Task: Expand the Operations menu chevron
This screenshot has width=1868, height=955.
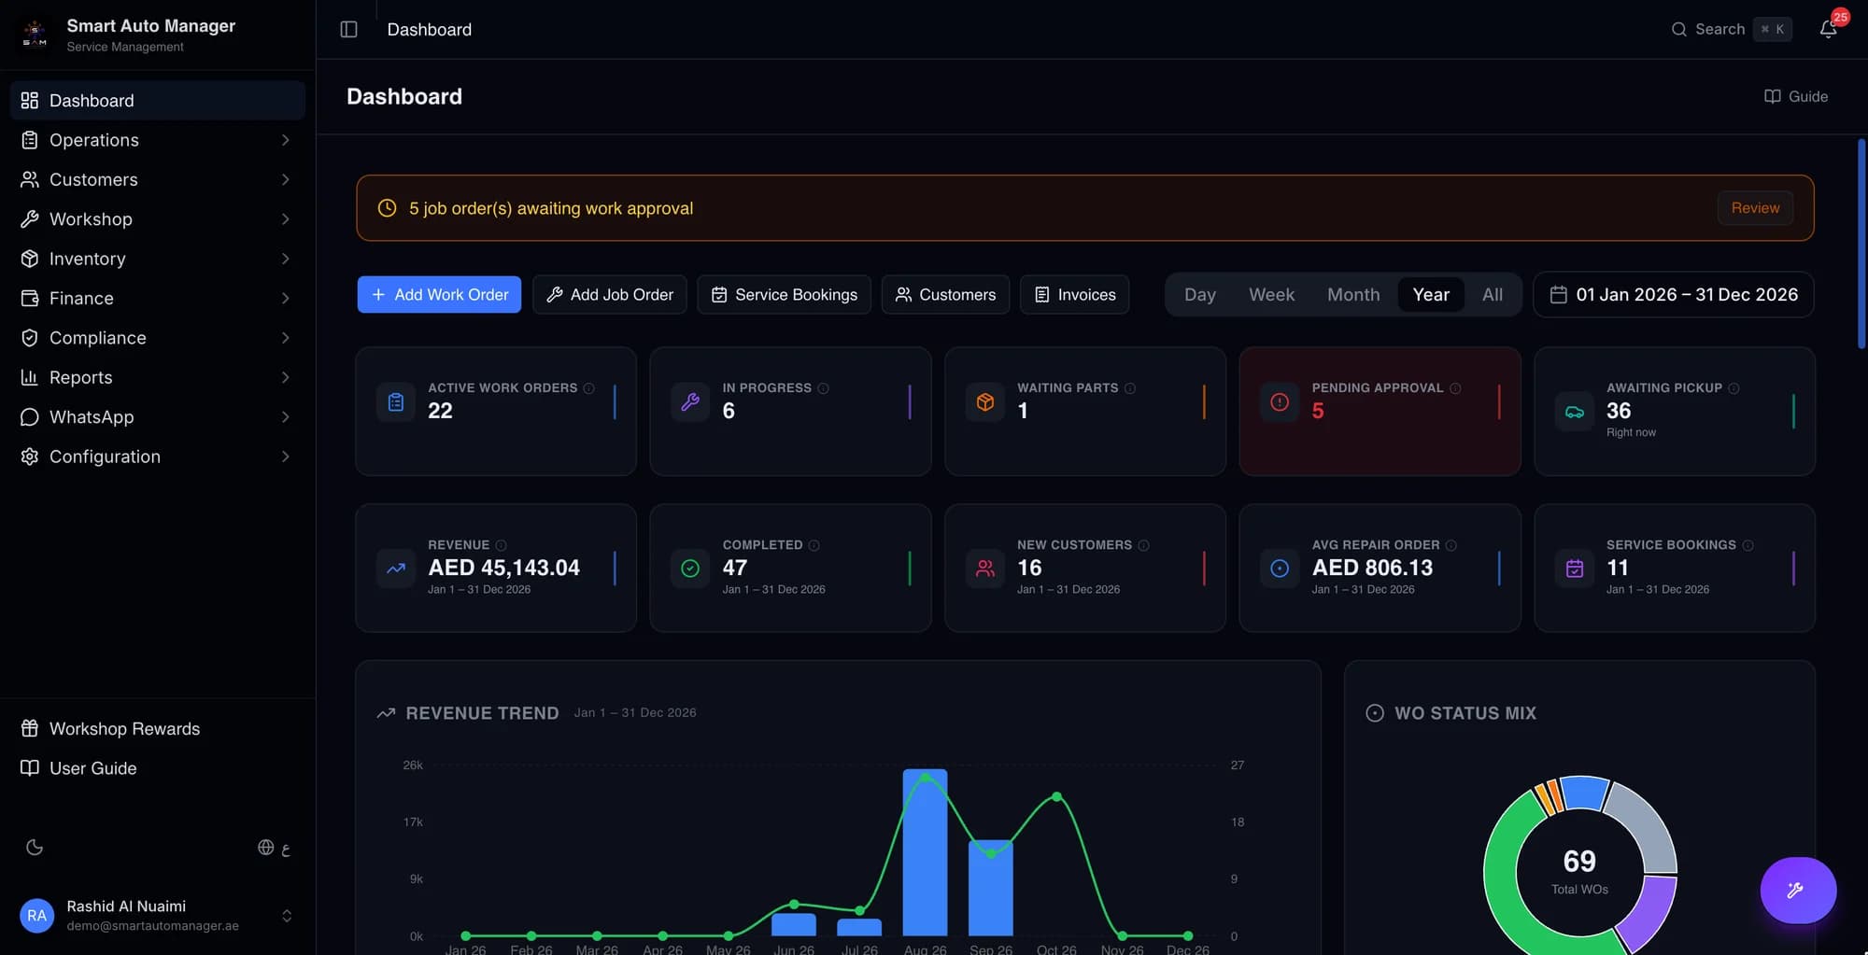Action: pyautogui.click(x=285, y=140)
